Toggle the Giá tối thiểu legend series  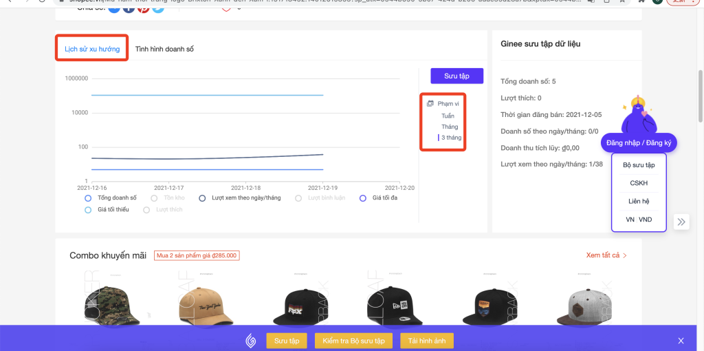tap(107, 209)
